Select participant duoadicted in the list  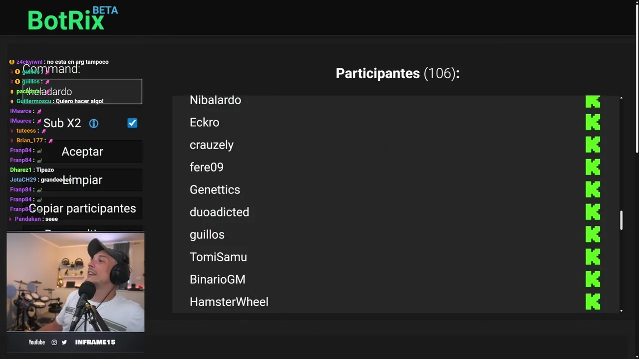(x=219, y=212)
